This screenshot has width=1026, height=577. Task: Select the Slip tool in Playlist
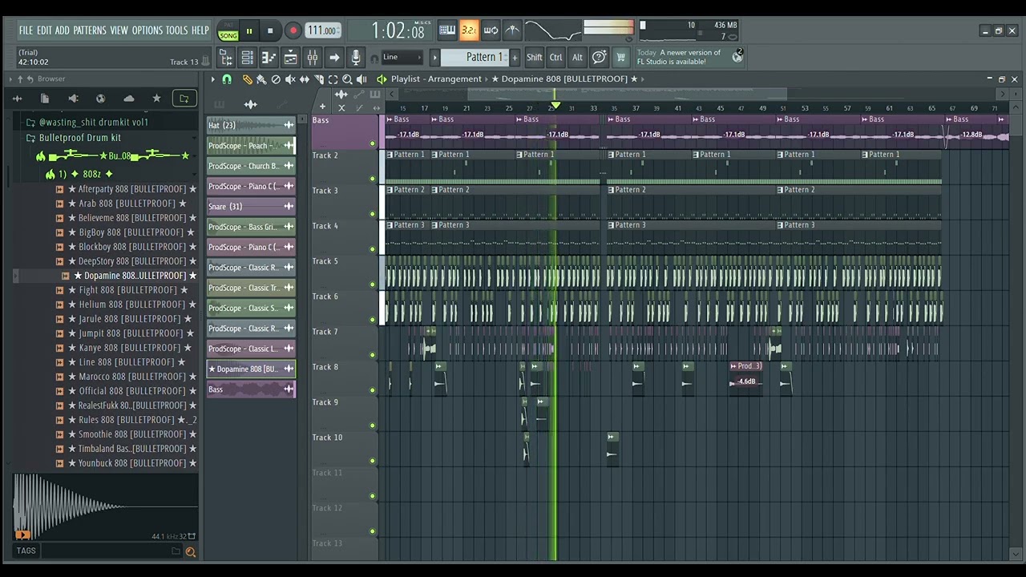pos(305,79)
